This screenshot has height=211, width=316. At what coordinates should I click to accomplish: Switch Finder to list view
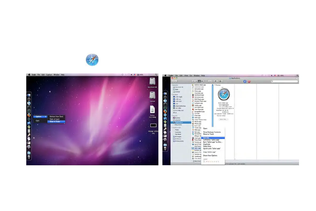tap(196, 81)
